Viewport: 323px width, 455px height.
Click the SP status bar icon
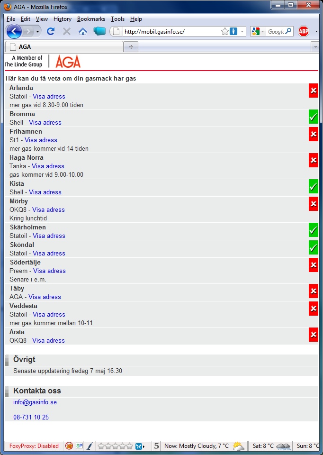79,446
